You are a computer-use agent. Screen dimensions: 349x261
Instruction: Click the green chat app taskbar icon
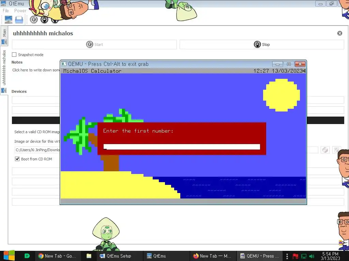pos(27,256)
